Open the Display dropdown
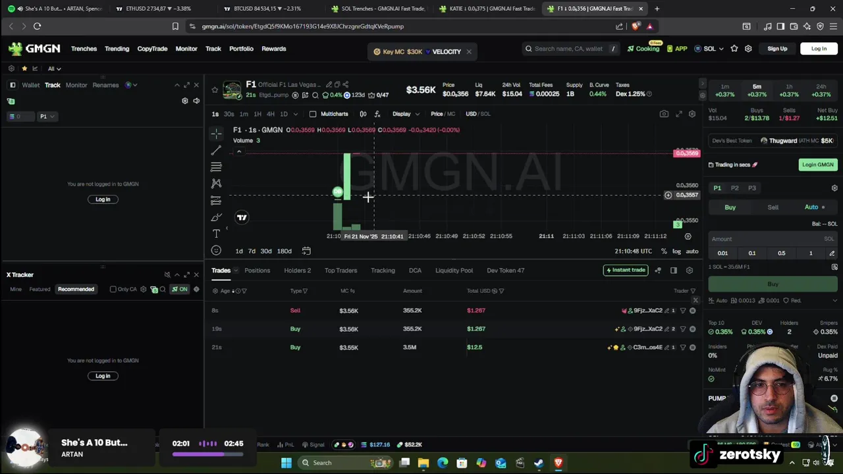This screenshot has height=474, width=843. pos(404,114)
